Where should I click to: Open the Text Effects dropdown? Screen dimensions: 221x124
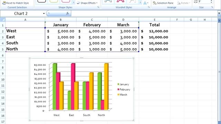pyautogui.click(x=146, y=3)
